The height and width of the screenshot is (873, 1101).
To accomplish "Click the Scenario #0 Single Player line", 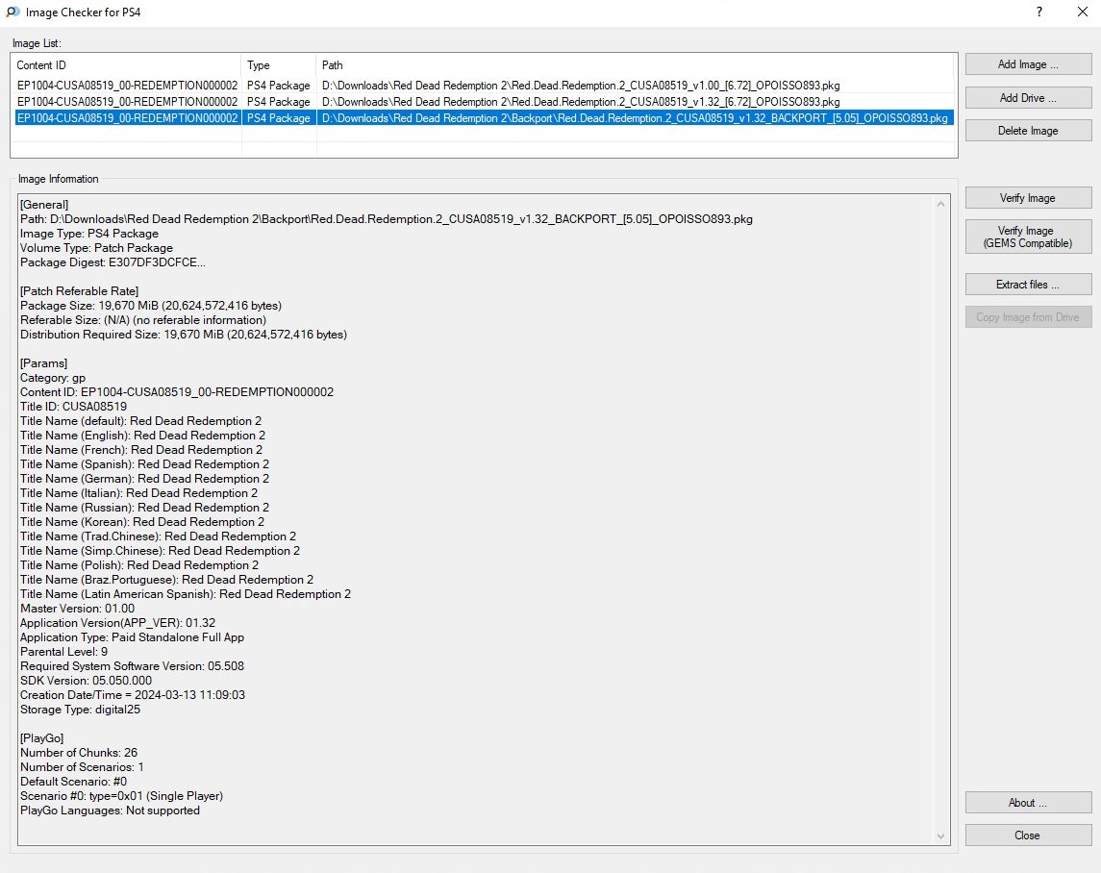I will (x=121, y=796).
